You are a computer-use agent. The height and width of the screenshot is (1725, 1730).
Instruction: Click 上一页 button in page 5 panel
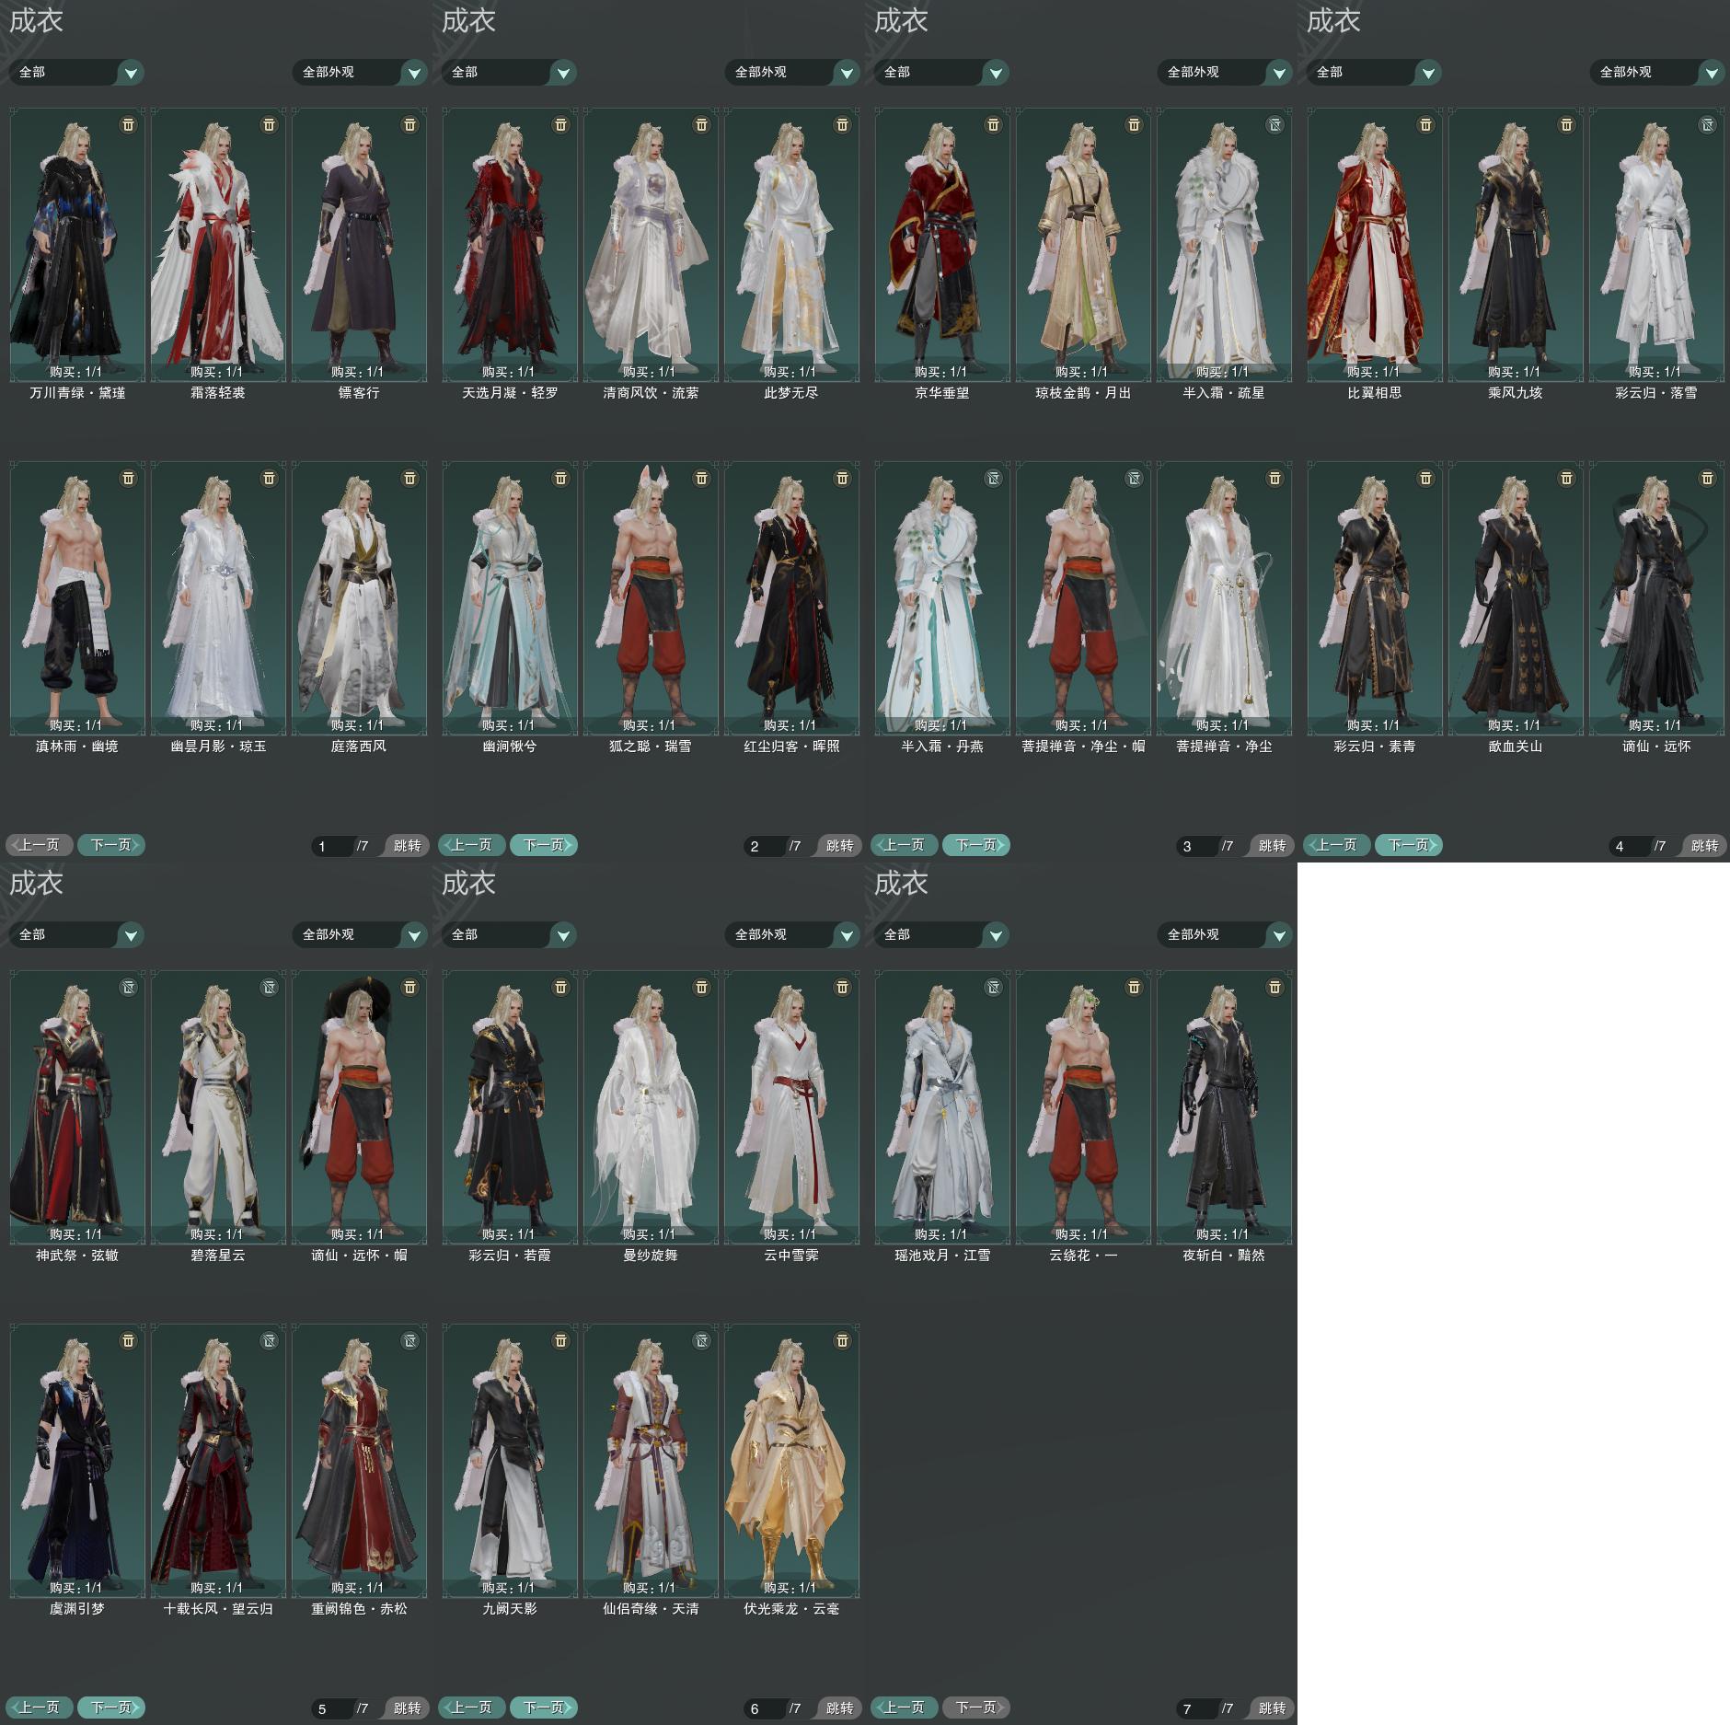40,1708
